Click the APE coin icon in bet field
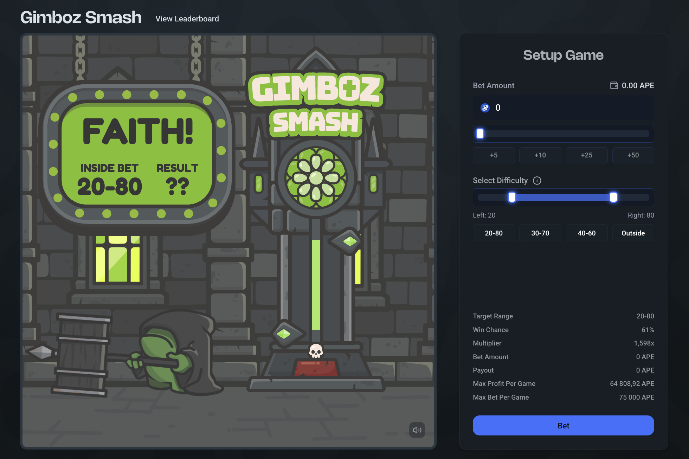Viewport: 689px width, 459px height. tap(485, 108)
